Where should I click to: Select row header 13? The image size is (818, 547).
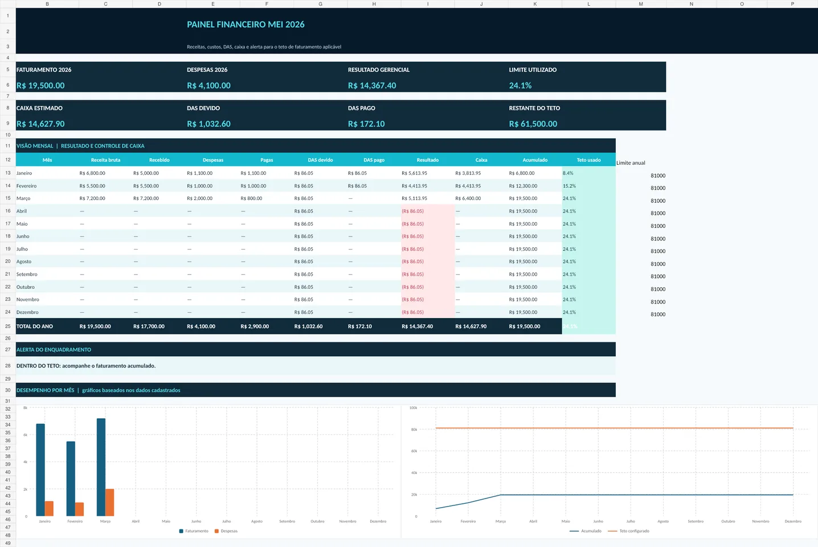8,173
